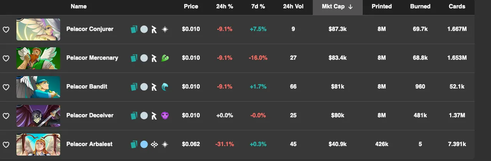Click the blue rarity circle on Pelacor Arbalest
The image size is (491, 161).
[x=144, y=144]
